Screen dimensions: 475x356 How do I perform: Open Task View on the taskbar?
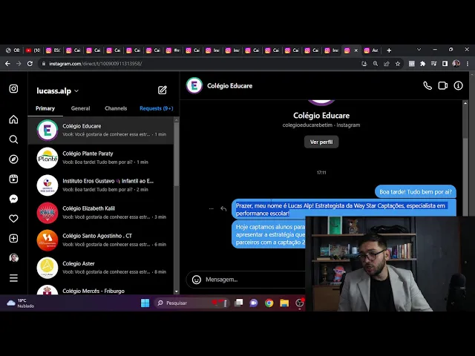click(x=239, y=303)
